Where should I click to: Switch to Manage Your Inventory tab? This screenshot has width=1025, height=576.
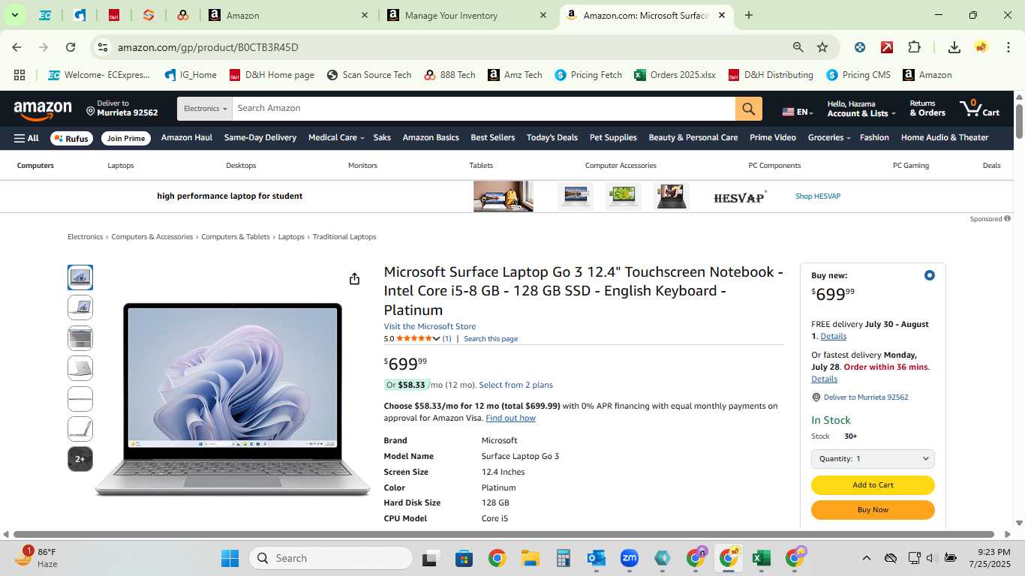pos(467,15)
